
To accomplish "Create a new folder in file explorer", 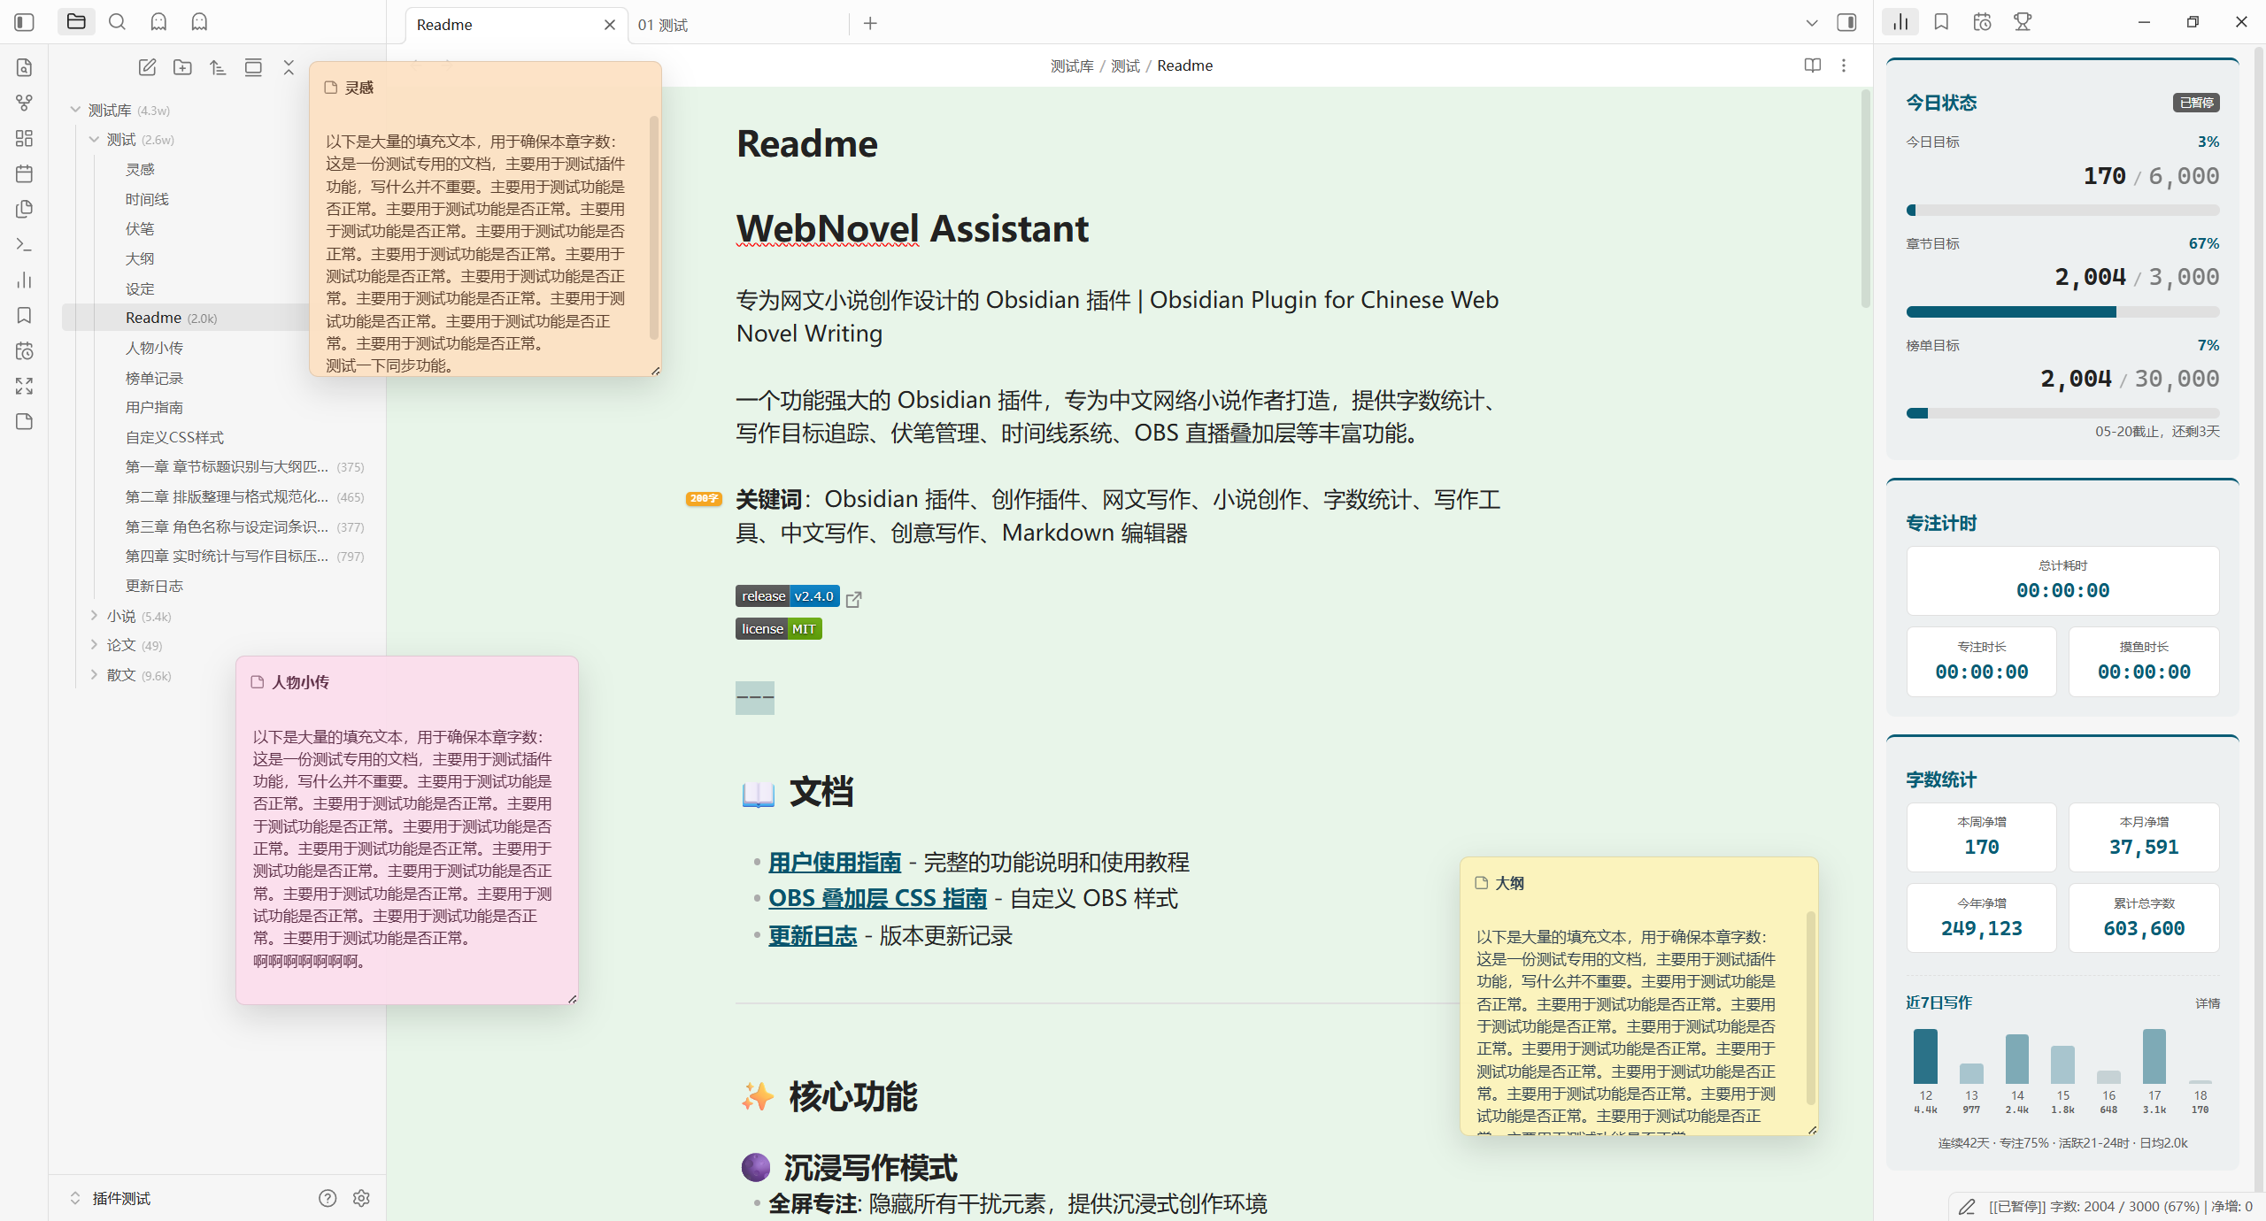I will [182, 67].
